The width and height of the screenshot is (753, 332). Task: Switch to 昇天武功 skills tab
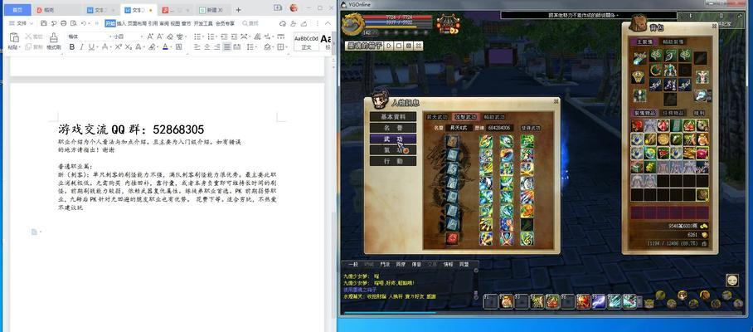[438, 117]
